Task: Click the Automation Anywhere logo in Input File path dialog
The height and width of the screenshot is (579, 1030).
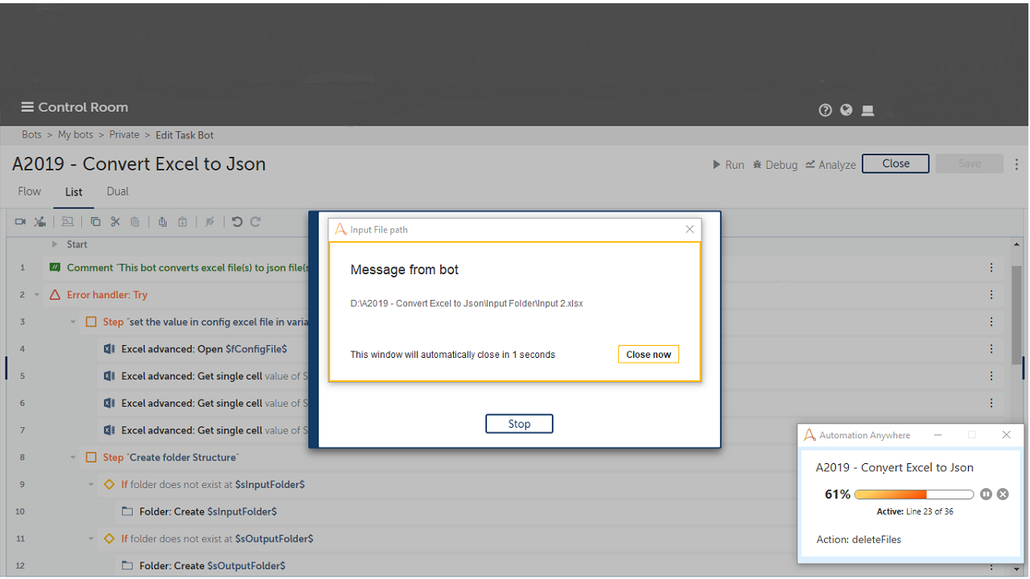Action: 340,229
